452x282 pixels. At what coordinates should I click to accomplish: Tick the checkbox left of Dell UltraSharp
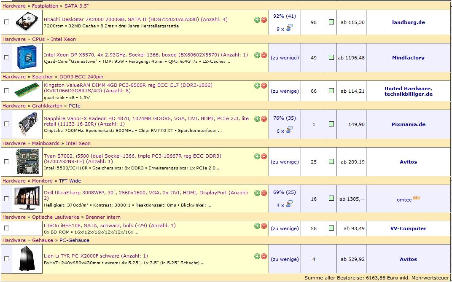pos(6,198)
